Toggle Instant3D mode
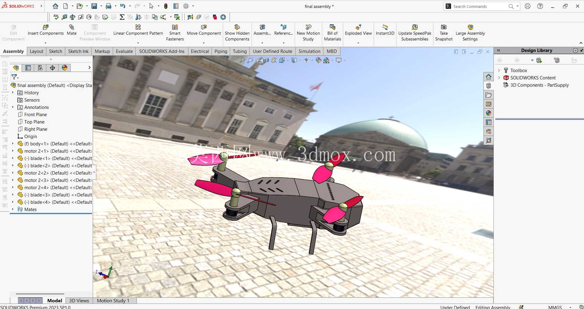This screenshot has height=309, width=584. pyautogui.click(x=385, y=30)
